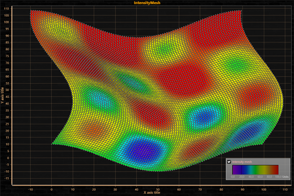294x196 pixels.
Task: Click X axis tick label 90
Action: [x=242, y=189]
